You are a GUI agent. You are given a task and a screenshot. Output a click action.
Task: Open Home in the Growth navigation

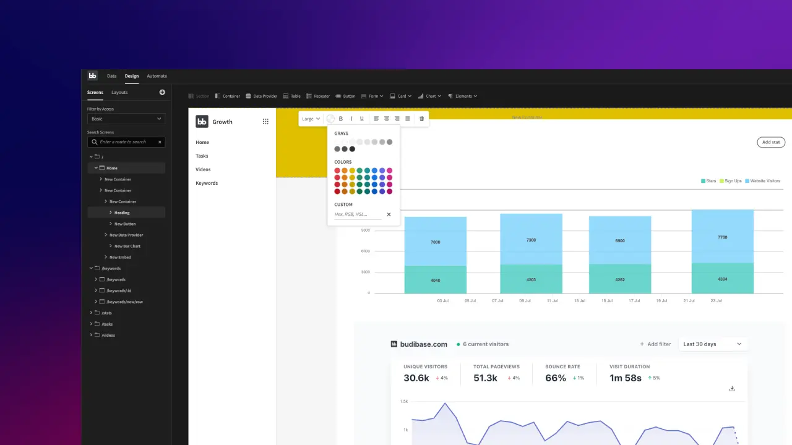[202, 142]
